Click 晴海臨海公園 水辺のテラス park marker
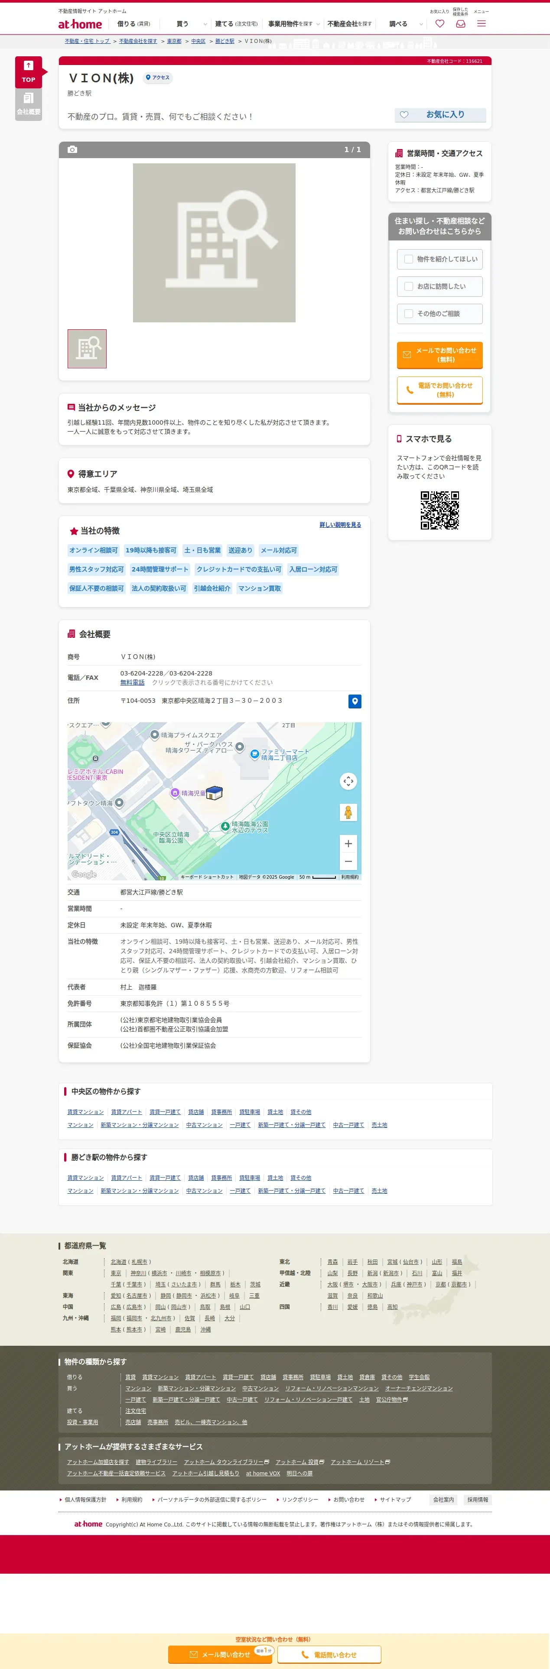The width and height of the screenshot is (550, 1669). click(225, 826)
